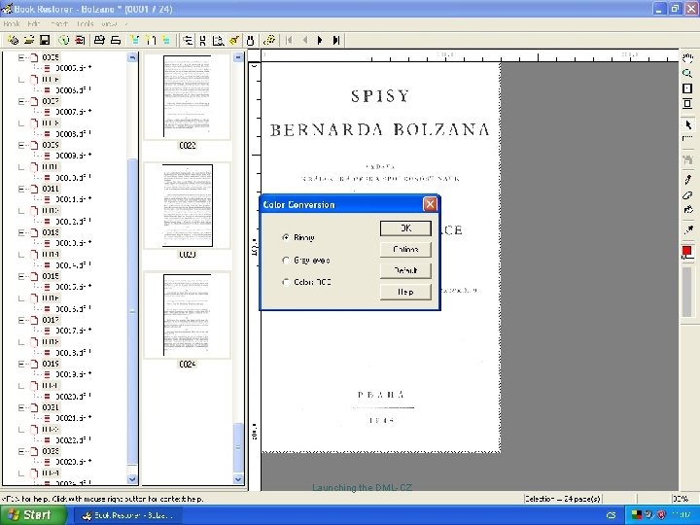Click the save floppy disk icon
700x525 pixels.
tap(45, 40)
